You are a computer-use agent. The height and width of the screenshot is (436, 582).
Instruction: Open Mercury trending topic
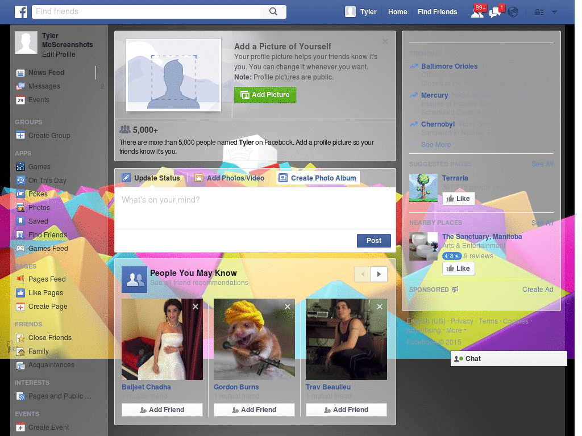click(434, 95)
